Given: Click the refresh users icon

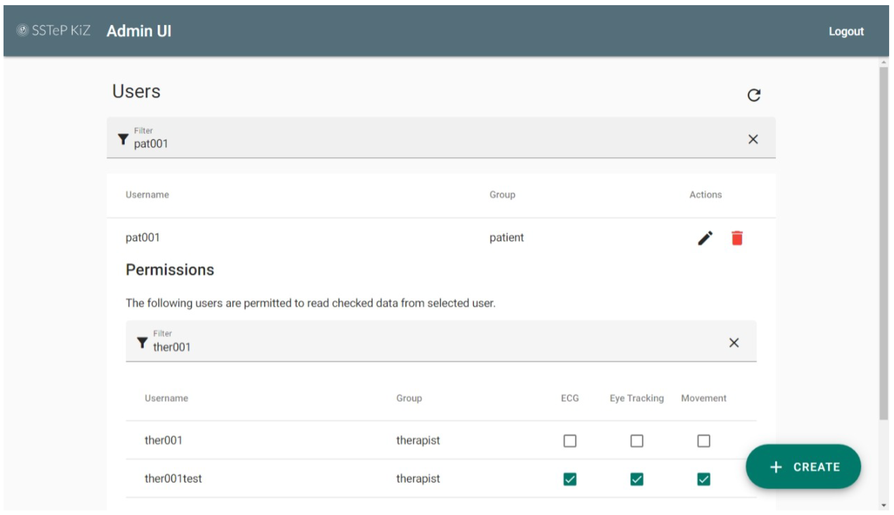Looking at the screenshot, I should (x=753, y=95).
